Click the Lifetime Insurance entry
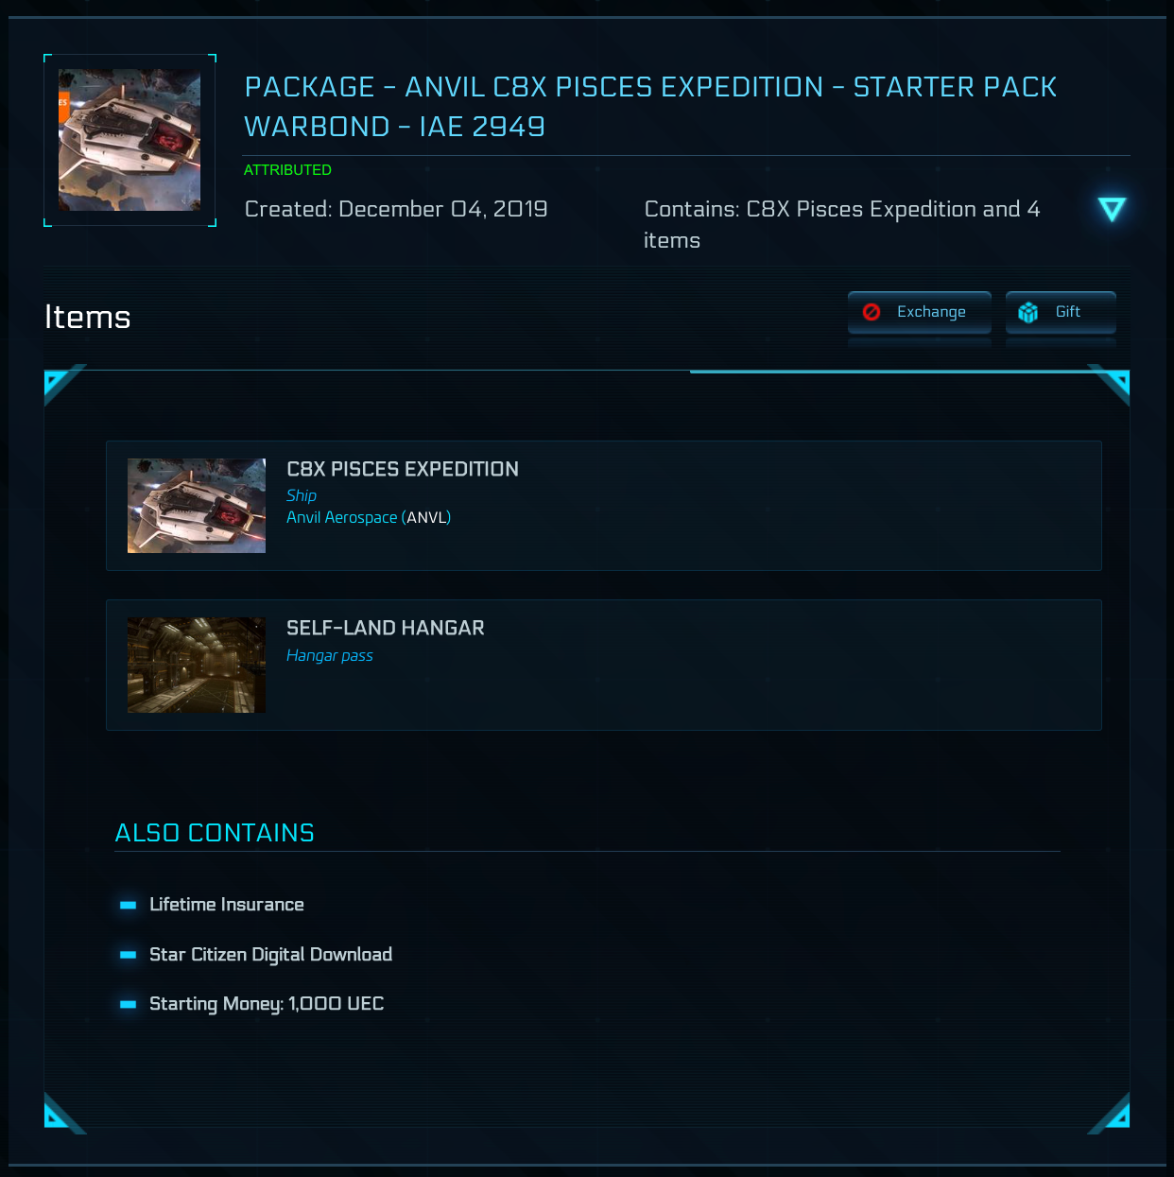Image resolution: width=1174 pixels, height=1177 pixels. point(227,905)
